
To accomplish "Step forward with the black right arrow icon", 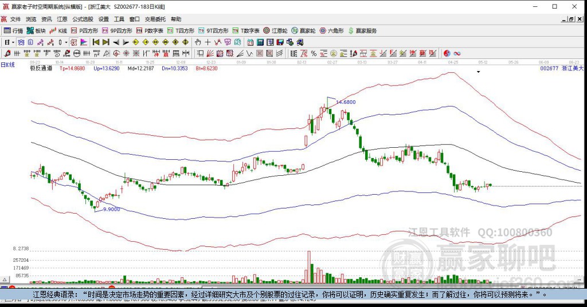I will [126, 42].
